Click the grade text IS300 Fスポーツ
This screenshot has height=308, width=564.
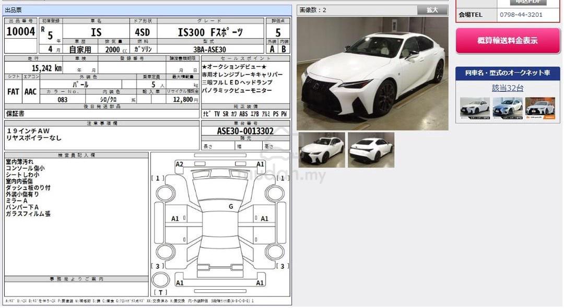(x=210, y=32)
